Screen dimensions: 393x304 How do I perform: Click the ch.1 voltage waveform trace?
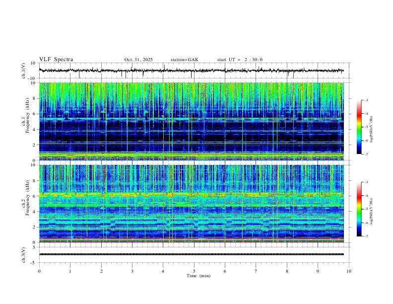(191, 71)
